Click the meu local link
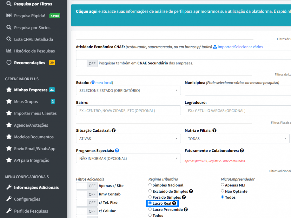Viewport: 291px width, 218px height. point(103,83)
